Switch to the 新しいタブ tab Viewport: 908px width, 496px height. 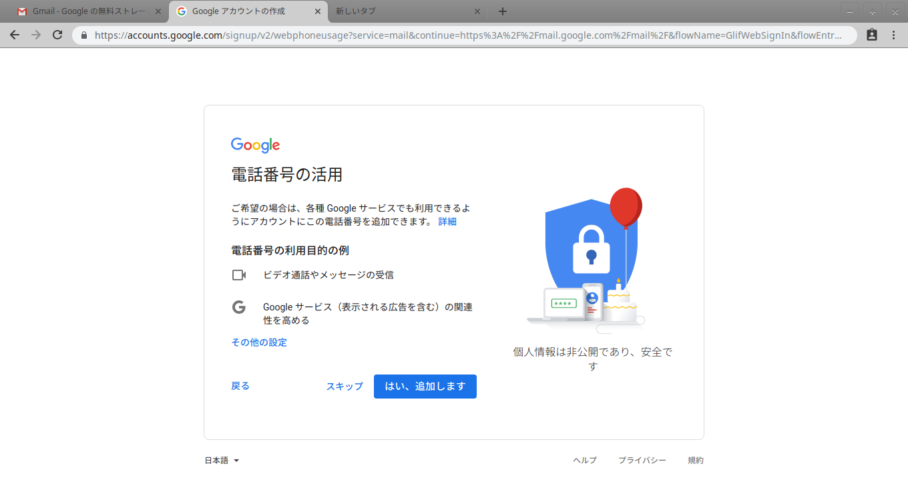click(x=407, y=11)
